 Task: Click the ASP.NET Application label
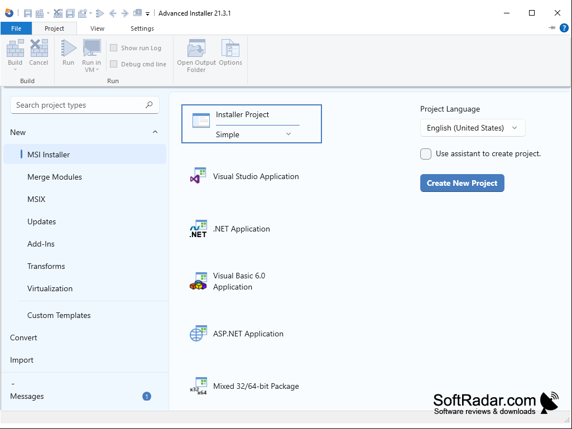[x=248, y=334]
